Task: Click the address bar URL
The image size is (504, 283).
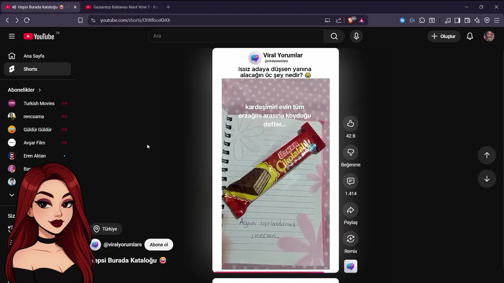Action: coord(135,20)
